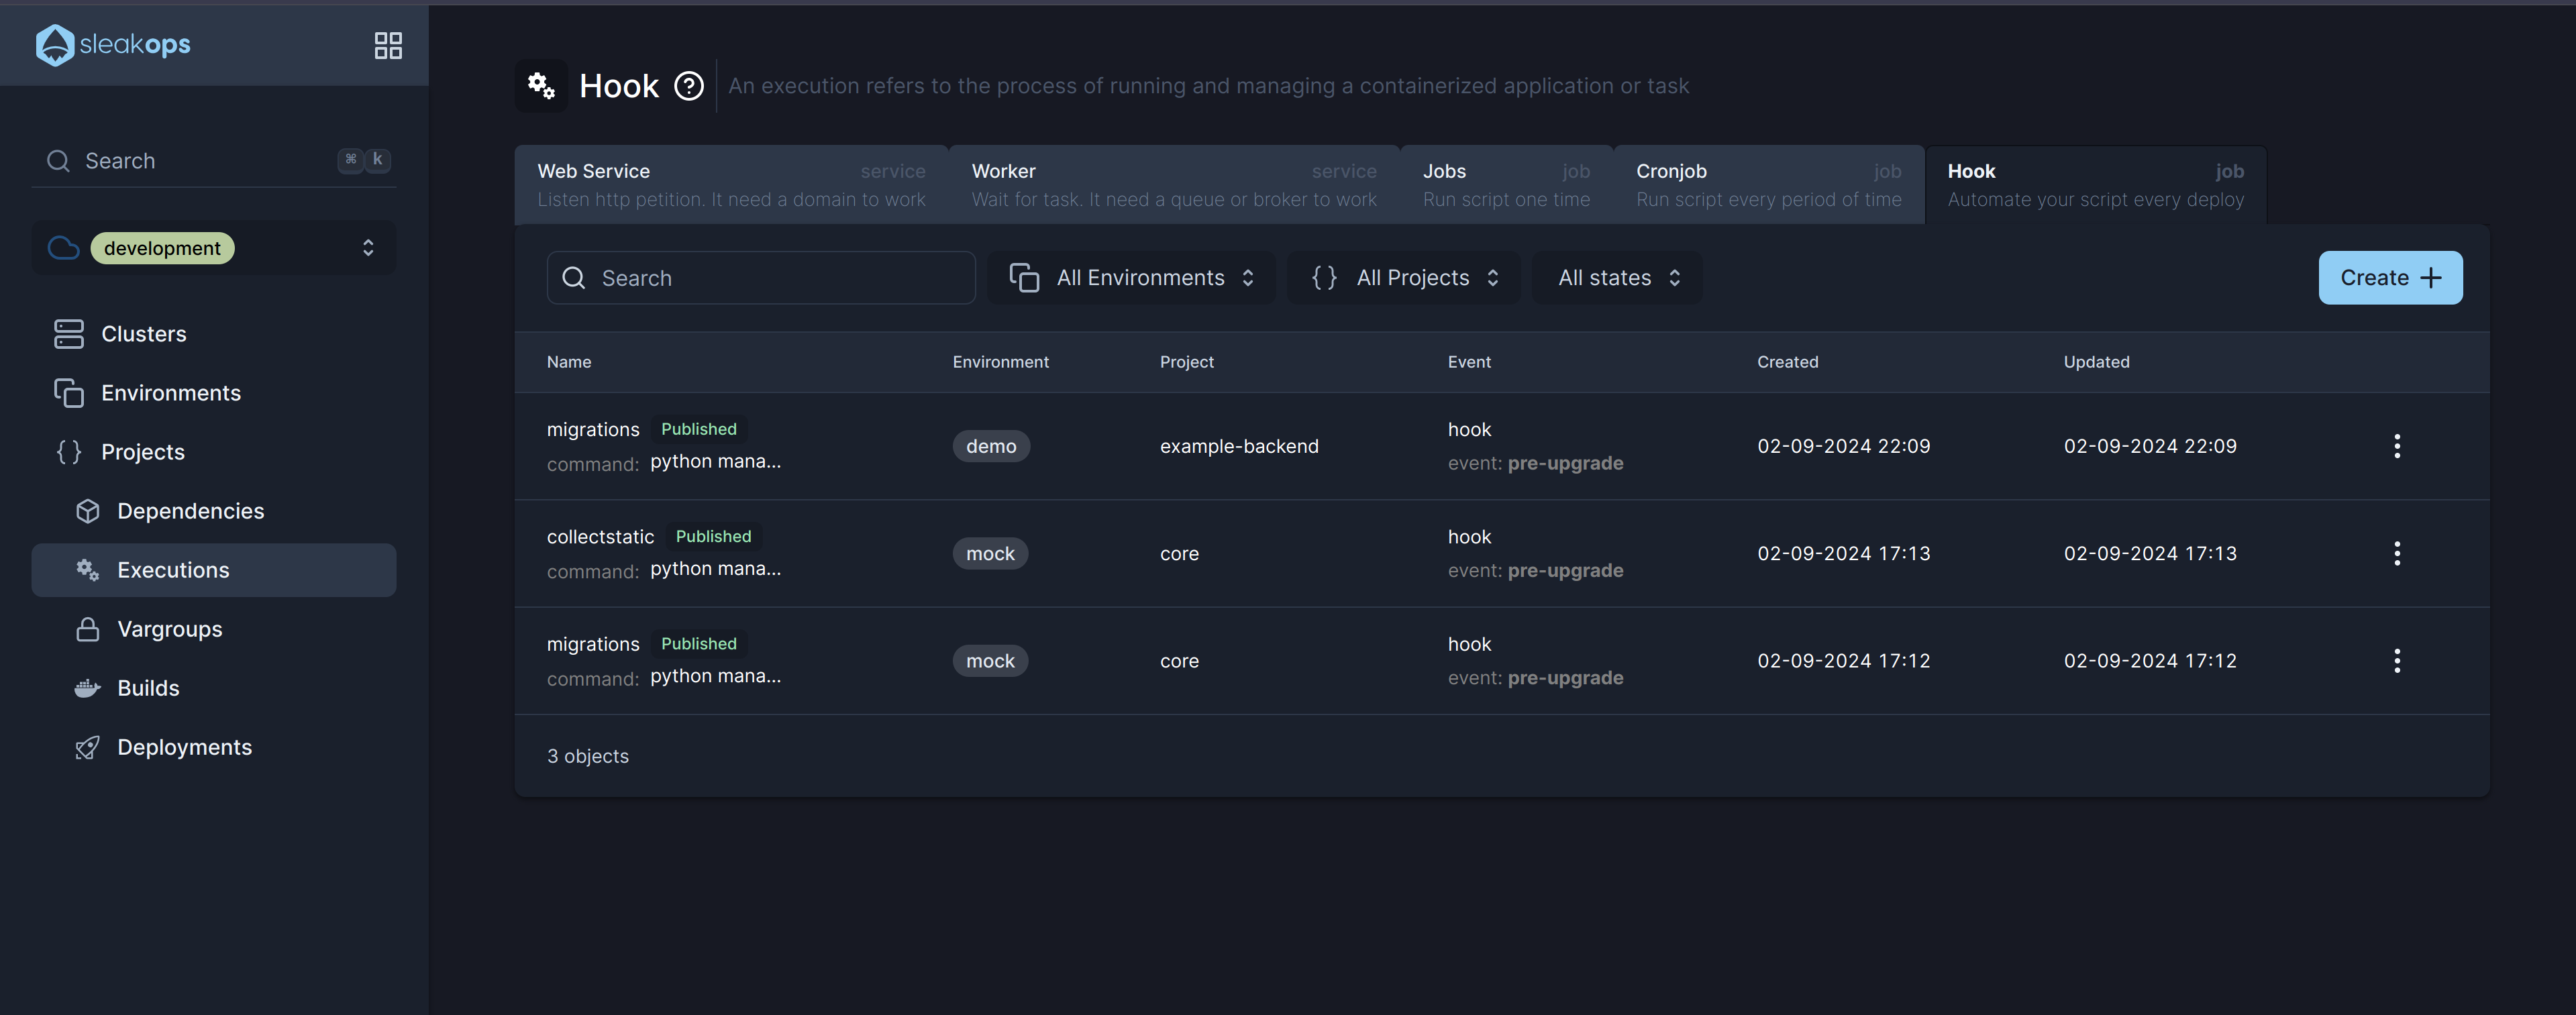Click the SleakOps logo
The image size is (2576, 1015).
(113, 45)
